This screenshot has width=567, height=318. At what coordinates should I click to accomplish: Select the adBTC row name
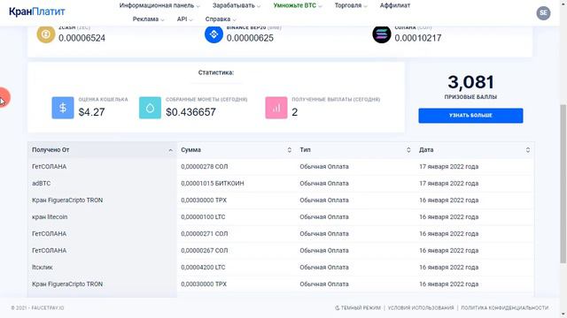(42, 184)
